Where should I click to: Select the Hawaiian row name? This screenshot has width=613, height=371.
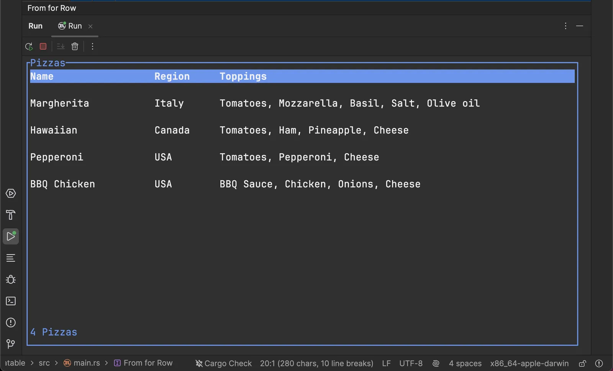[x=54, y=130]
